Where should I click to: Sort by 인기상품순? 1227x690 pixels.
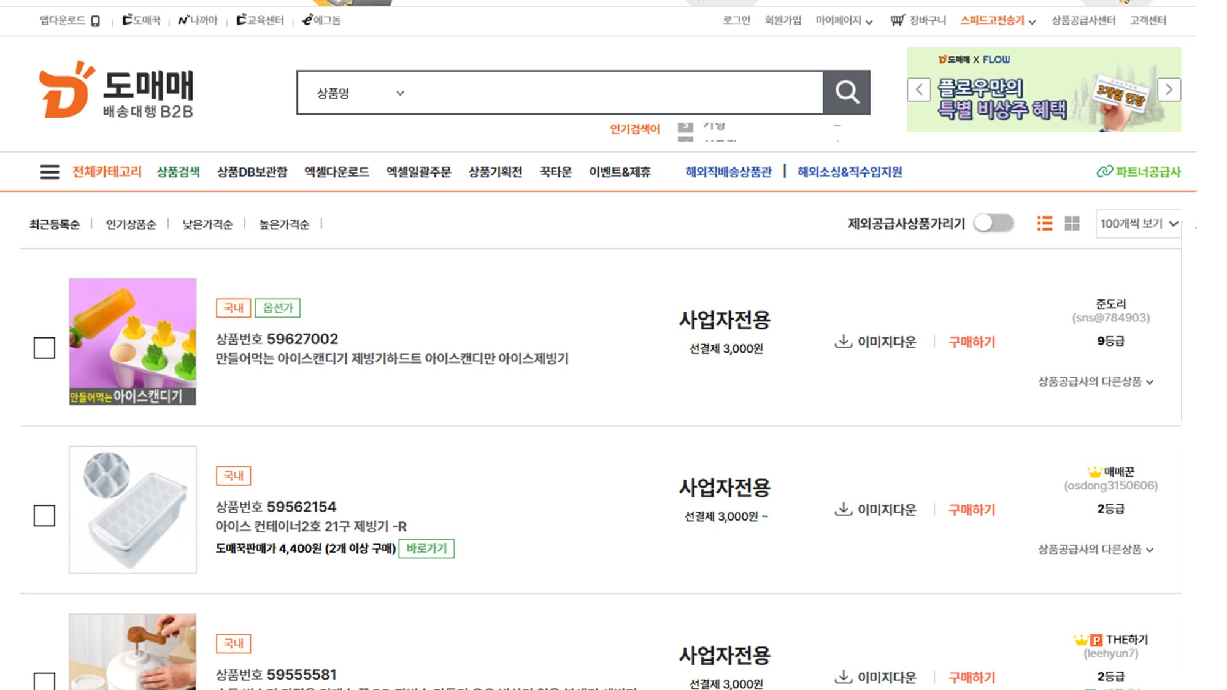[131, 224]
